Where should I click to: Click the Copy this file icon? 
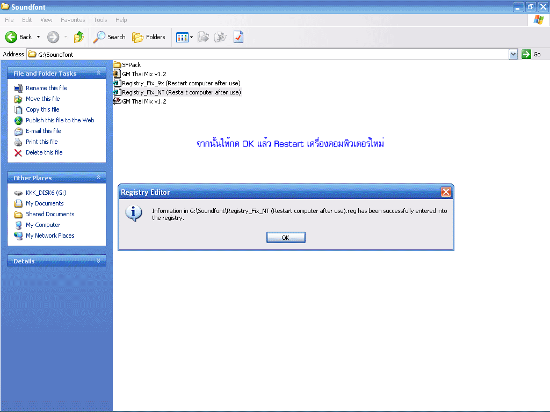pos(18,109)
